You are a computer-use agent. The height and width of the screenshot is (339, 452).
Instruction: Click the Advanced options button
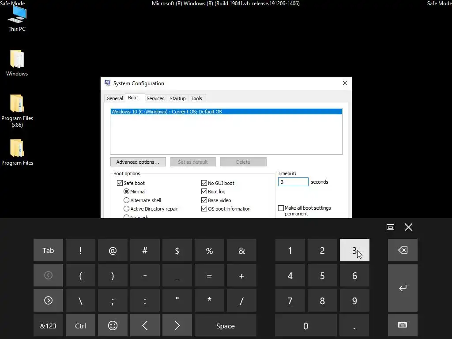[x=138, y=162]
